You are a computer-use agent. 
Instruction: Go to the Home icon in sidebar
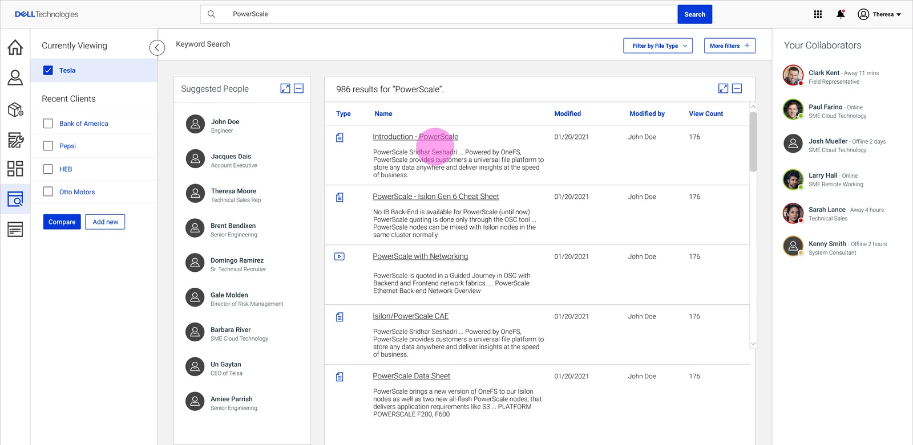click(15, 47)
